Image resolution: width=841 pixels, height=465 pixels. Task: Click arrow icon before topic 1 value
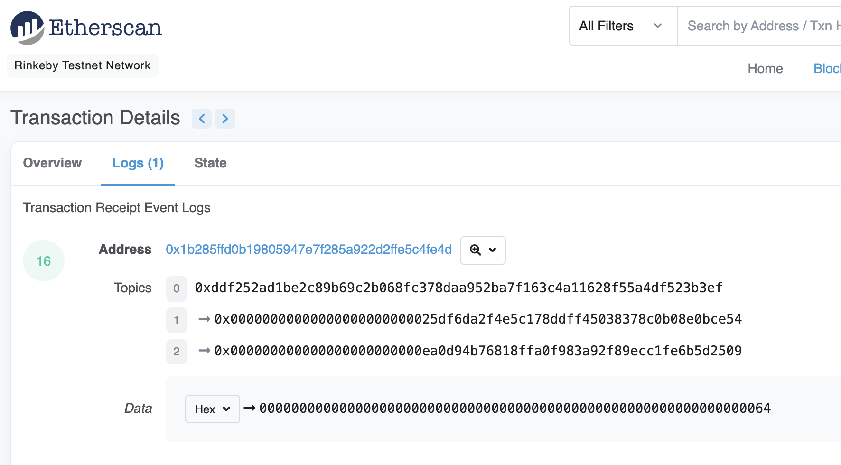coord(204,319)
